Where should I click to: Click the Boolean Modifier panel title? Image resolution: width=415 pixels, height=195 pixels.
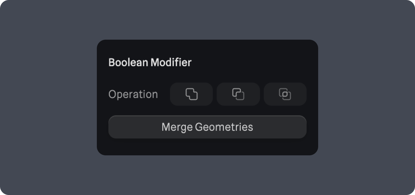pyautogui.click(x=150, y=63)
